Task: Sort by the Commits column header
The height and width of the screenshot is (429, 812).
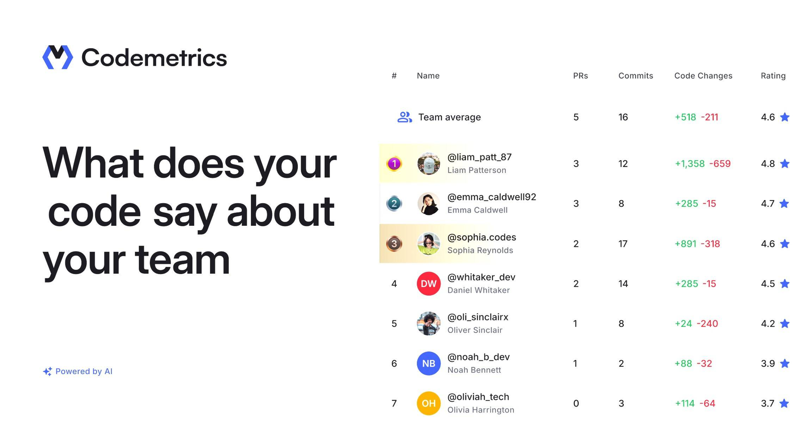Action: pyautogui.click(x=635, y=76)
